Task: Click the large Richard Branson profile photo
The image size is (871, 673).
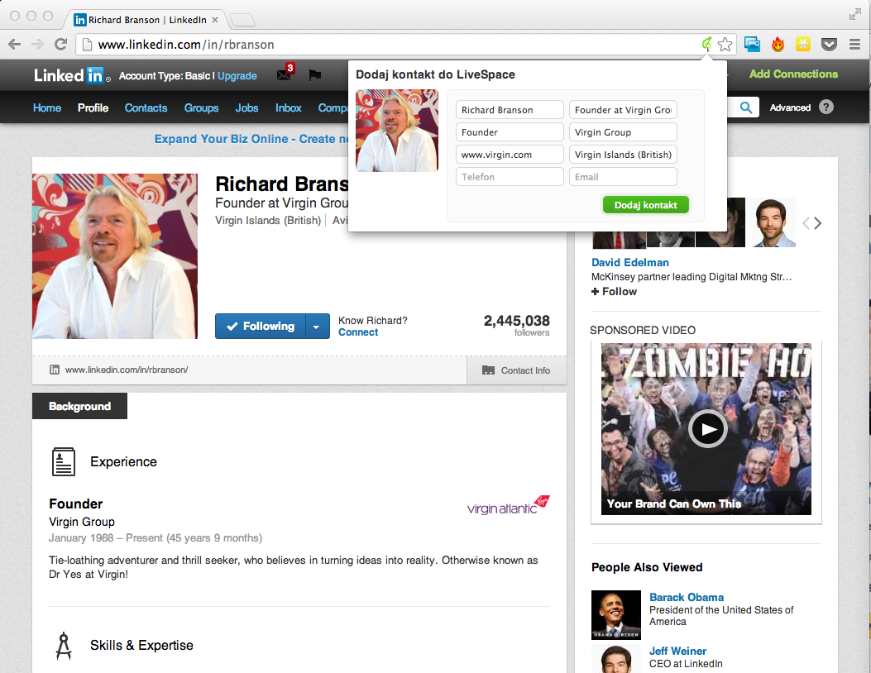Action: pos(115,256)
